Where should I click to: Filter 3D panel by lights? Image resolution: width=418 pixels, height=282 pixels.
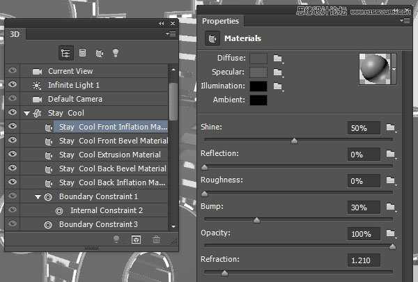tap(116, 53)
